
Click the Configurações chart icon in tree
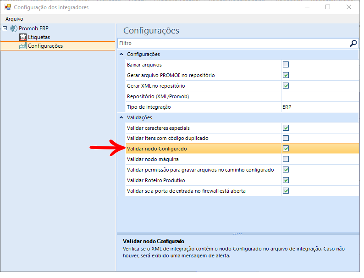[x=23, y=46]
